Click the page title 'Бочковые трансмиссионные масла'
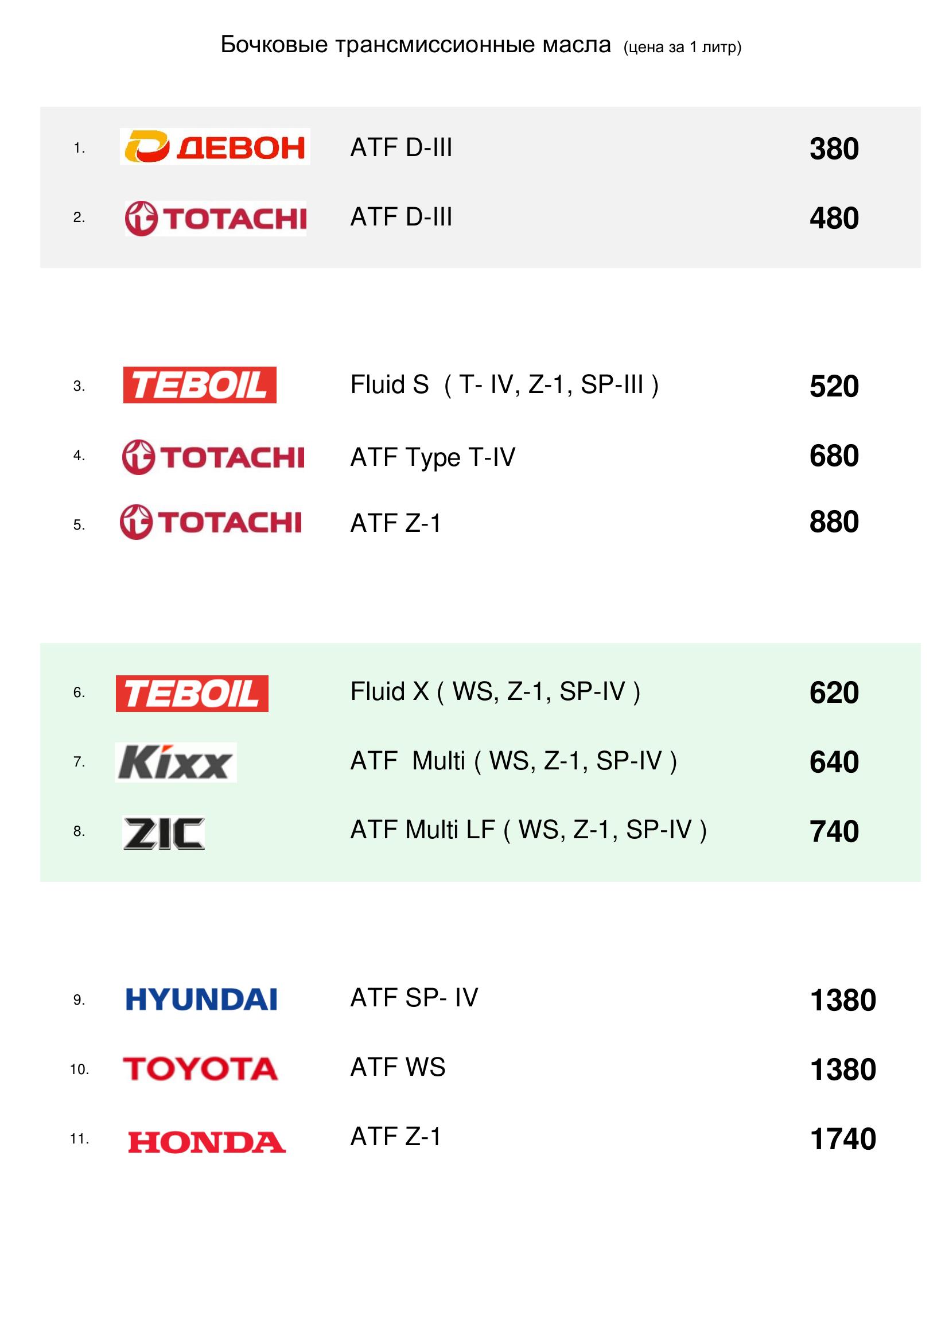949x1342 pixels. click(415, 45)
